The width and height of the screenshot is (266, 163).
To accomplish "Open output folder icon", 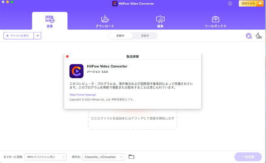I will click(x=131, y=157).
